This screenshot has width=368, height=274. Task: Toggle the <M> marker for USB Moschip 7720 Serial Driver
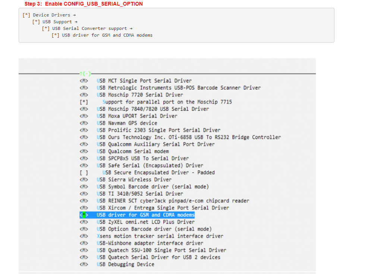pyautogui.click(x=84, y=95)
